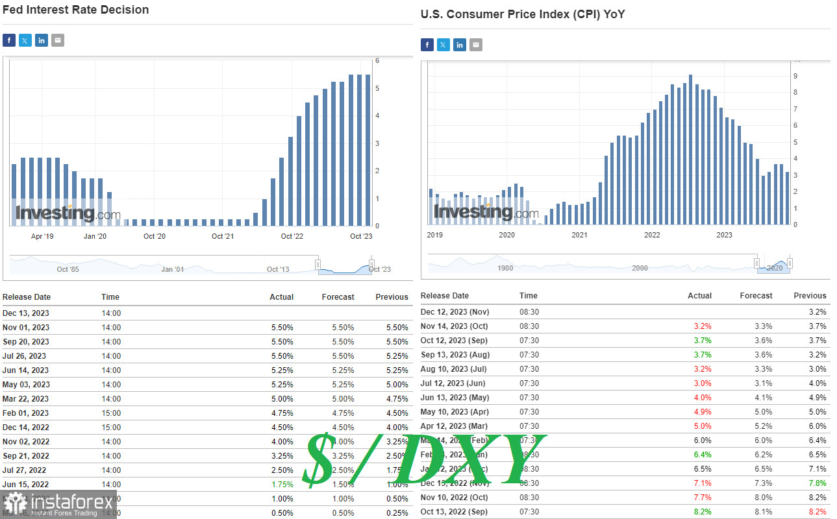Select Jul 12, 2023 (Jun) CPI release date
This screenshot has height=519, width=837.
tap(453, 383)
